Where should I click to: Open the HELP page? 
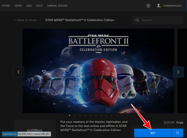click(39, 6)
